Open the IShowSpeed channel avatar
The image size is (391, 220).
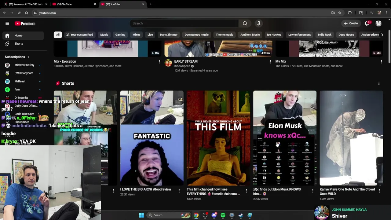pyautogui.click(x=168, y=63)
